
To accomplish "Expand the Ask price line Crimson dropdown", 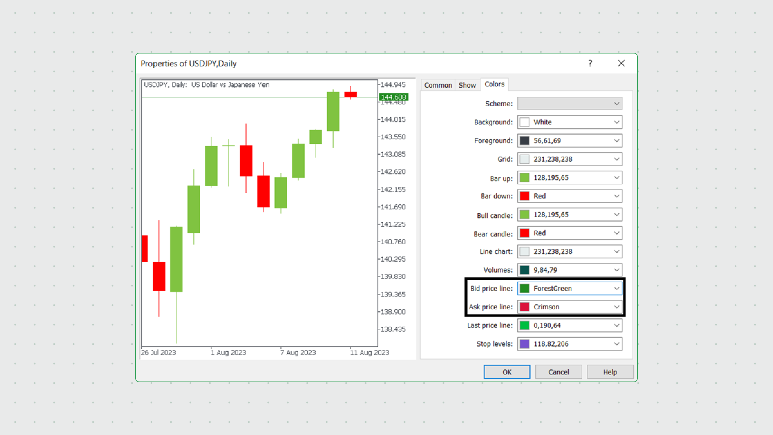I will click(616, 307).
